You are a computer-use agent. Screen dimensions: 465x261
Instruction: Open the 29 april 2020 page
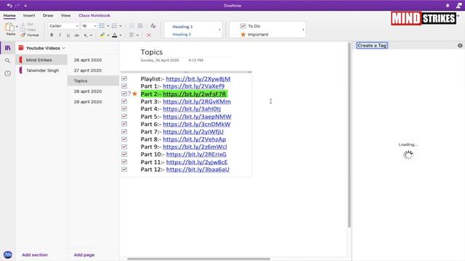(93, 101)
